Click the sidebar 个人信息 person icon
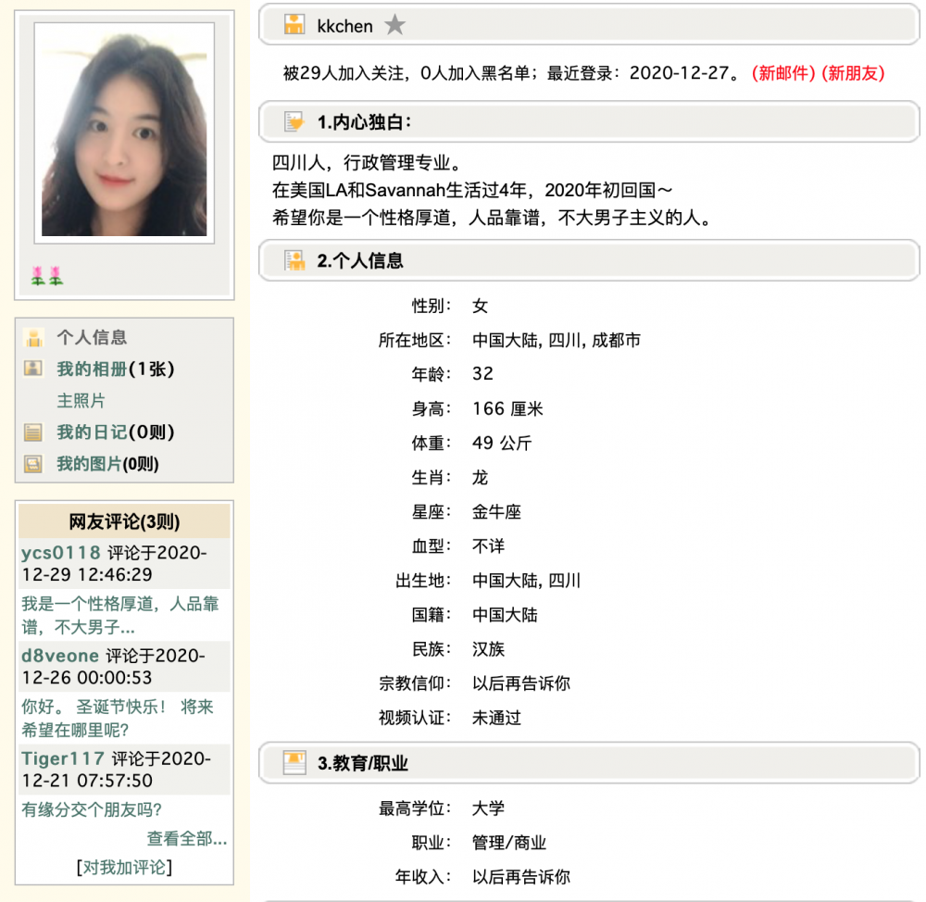The height and width of the screenshot is (902, 926). coord(33,337)
